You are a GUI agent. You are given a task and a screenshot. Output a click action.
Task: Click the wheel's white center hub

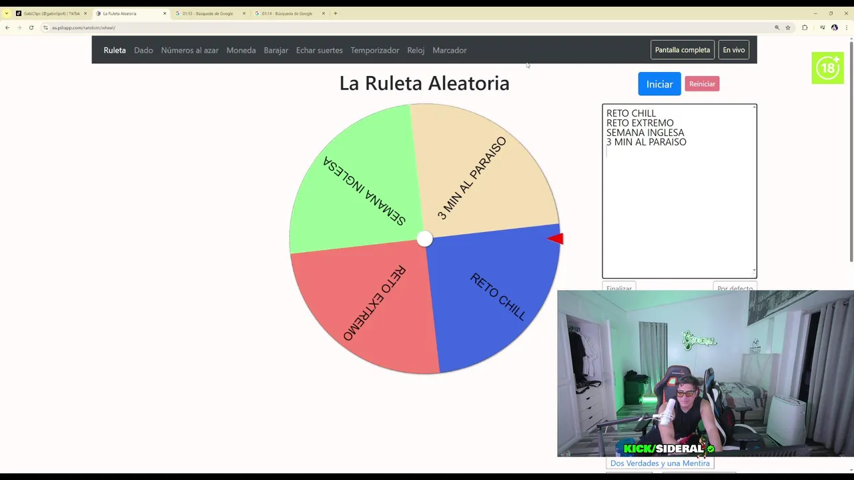point(424,239)
